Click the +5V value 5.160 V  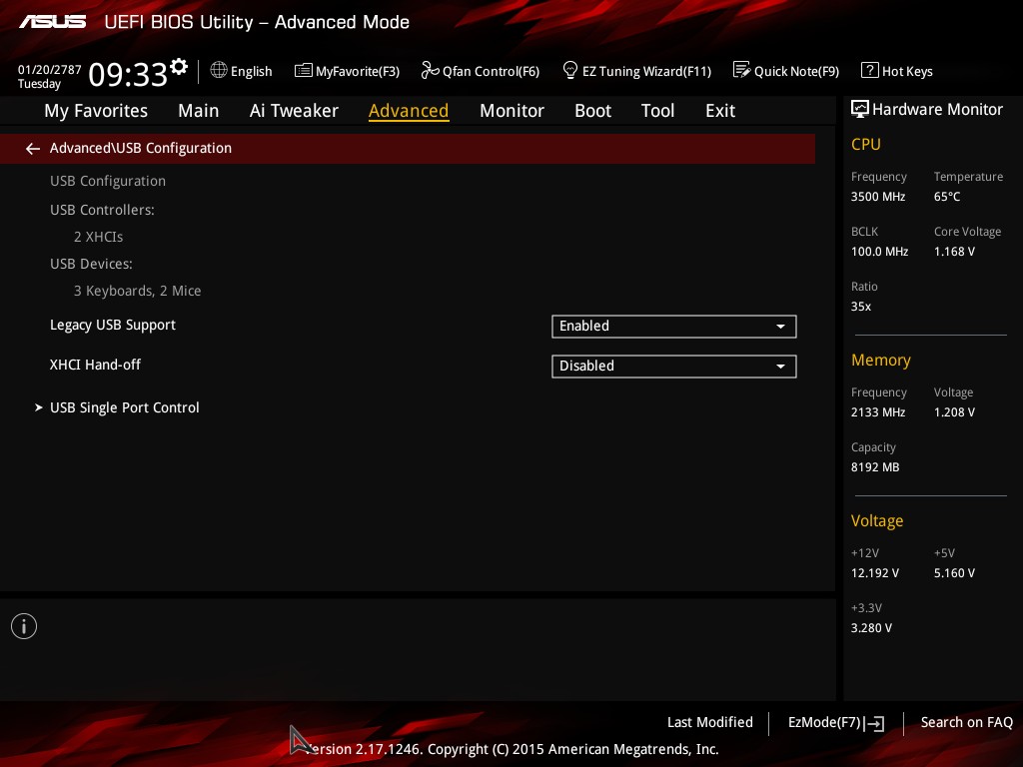(x=954, y=573)
